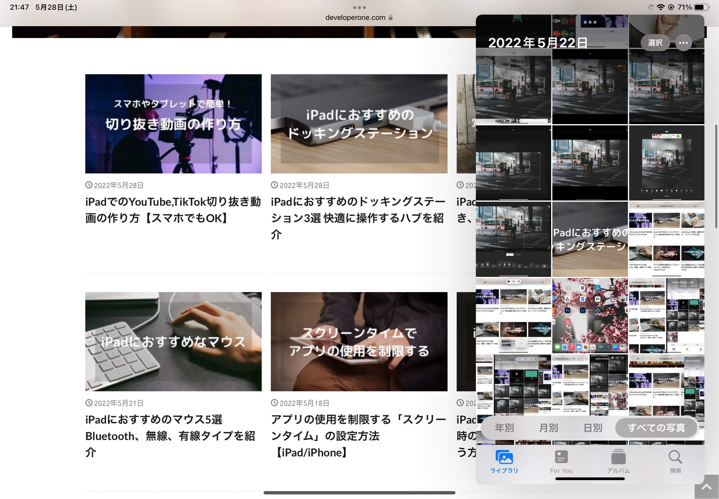This screenshot has height=499, width=719.
Task: Click the 71% battery percentage
Action: pos(685,7)
